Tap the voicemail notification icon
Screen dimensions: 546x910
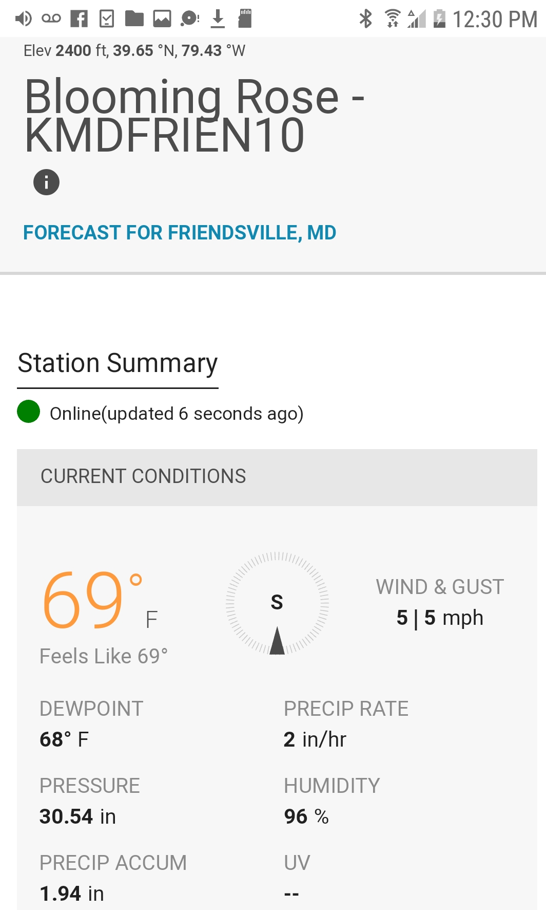click(51, 19)
